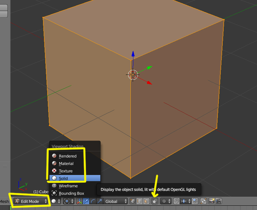Open the Mesh menu in header
Image resolution: width=257 pixels, height=210 pixels.
4,202
